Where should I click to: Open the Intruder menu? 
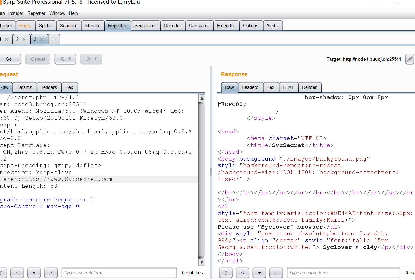pos(16,13)
